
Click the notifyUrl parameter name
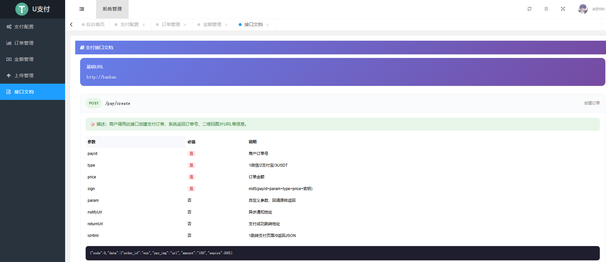click(x=95, y=212)
